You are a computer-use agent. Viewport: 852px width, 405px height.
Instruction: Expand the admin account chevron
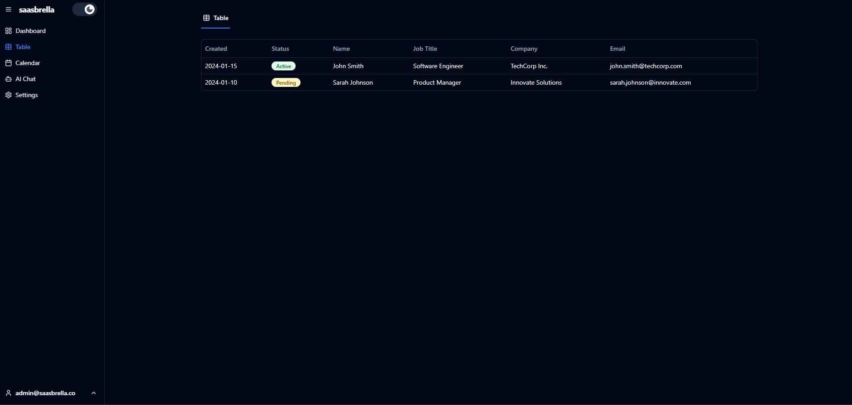pos(94,393)
